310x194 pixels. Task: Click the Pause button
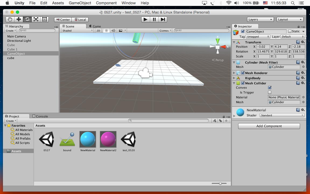click(x=154, y=19)
